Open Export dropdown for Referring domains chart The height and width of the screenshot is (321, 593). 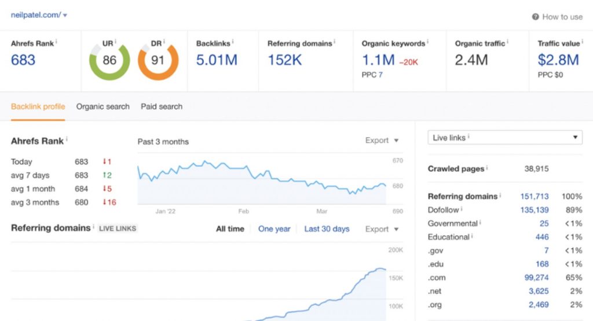(382, 229)
